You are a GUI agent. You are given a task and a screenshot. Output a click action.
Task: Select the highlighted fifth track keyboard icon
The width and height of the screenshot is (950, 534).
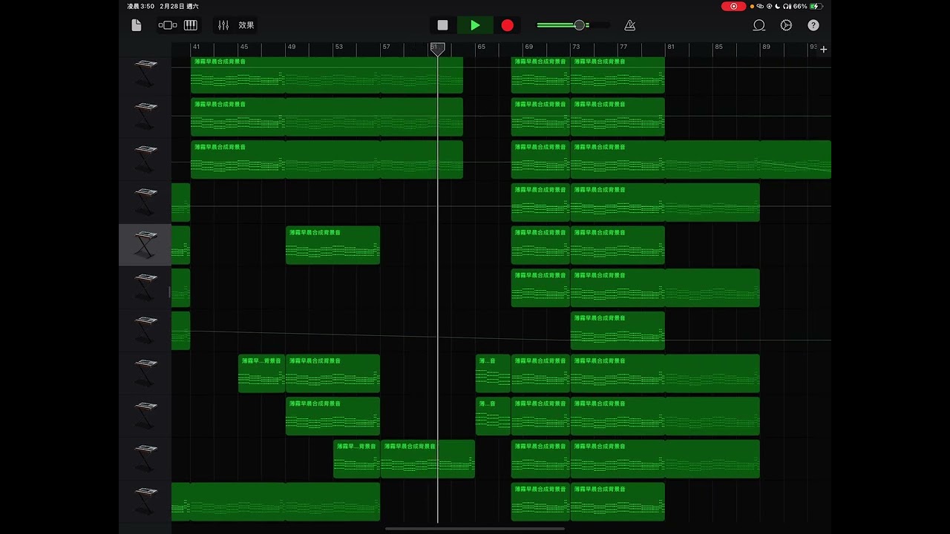point(145,245)
